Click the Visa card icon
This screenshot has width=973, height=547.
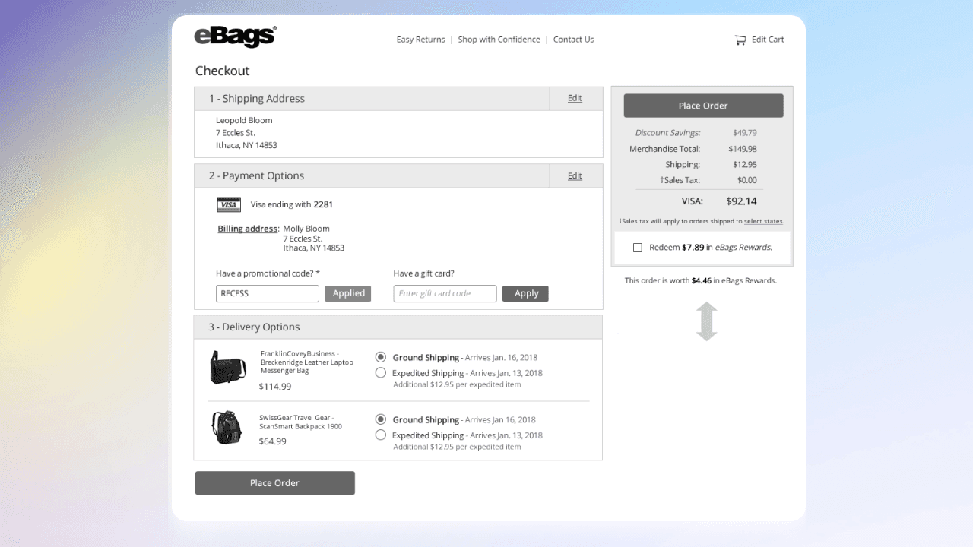pos(229,204)
